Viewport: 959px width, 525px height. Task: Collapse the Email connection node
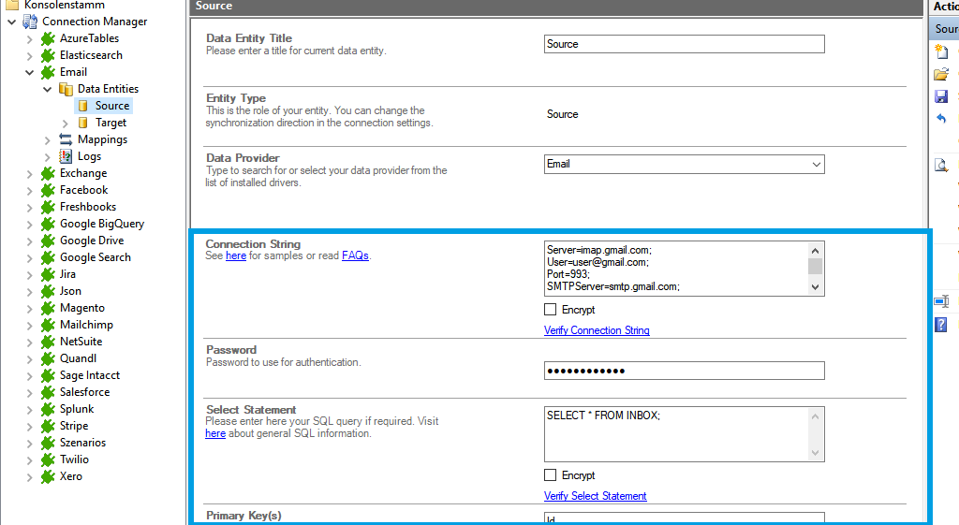30,72
